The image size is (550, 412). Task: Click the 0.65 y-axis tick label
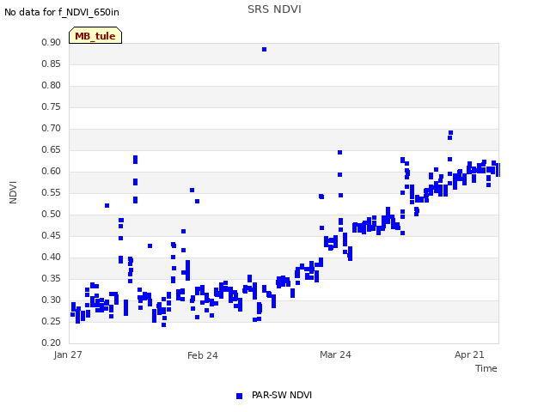click(52, 149)
